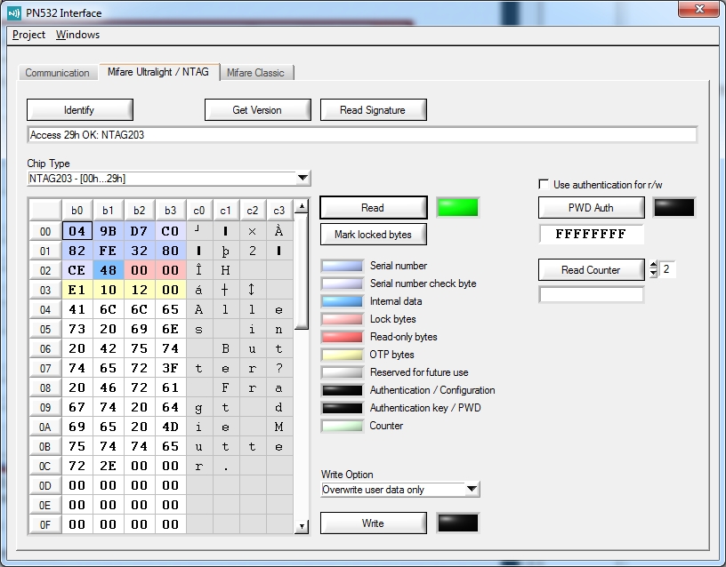Image resolution: width=726 pixels, height=567 pixels.
Task: Click hex cell 41 in row 04
Action: tap(77, 309)
